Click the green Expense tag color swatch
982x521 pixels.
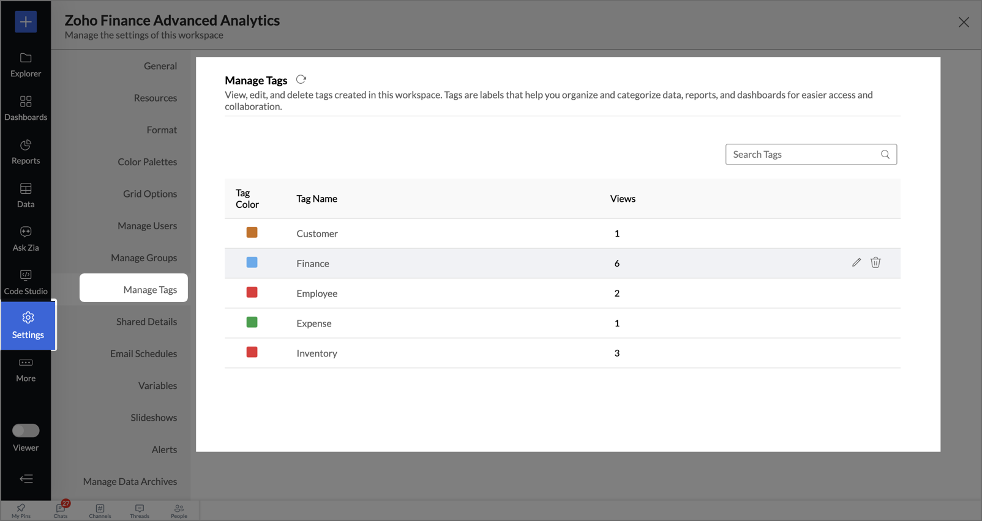click(x=252, y=322)
